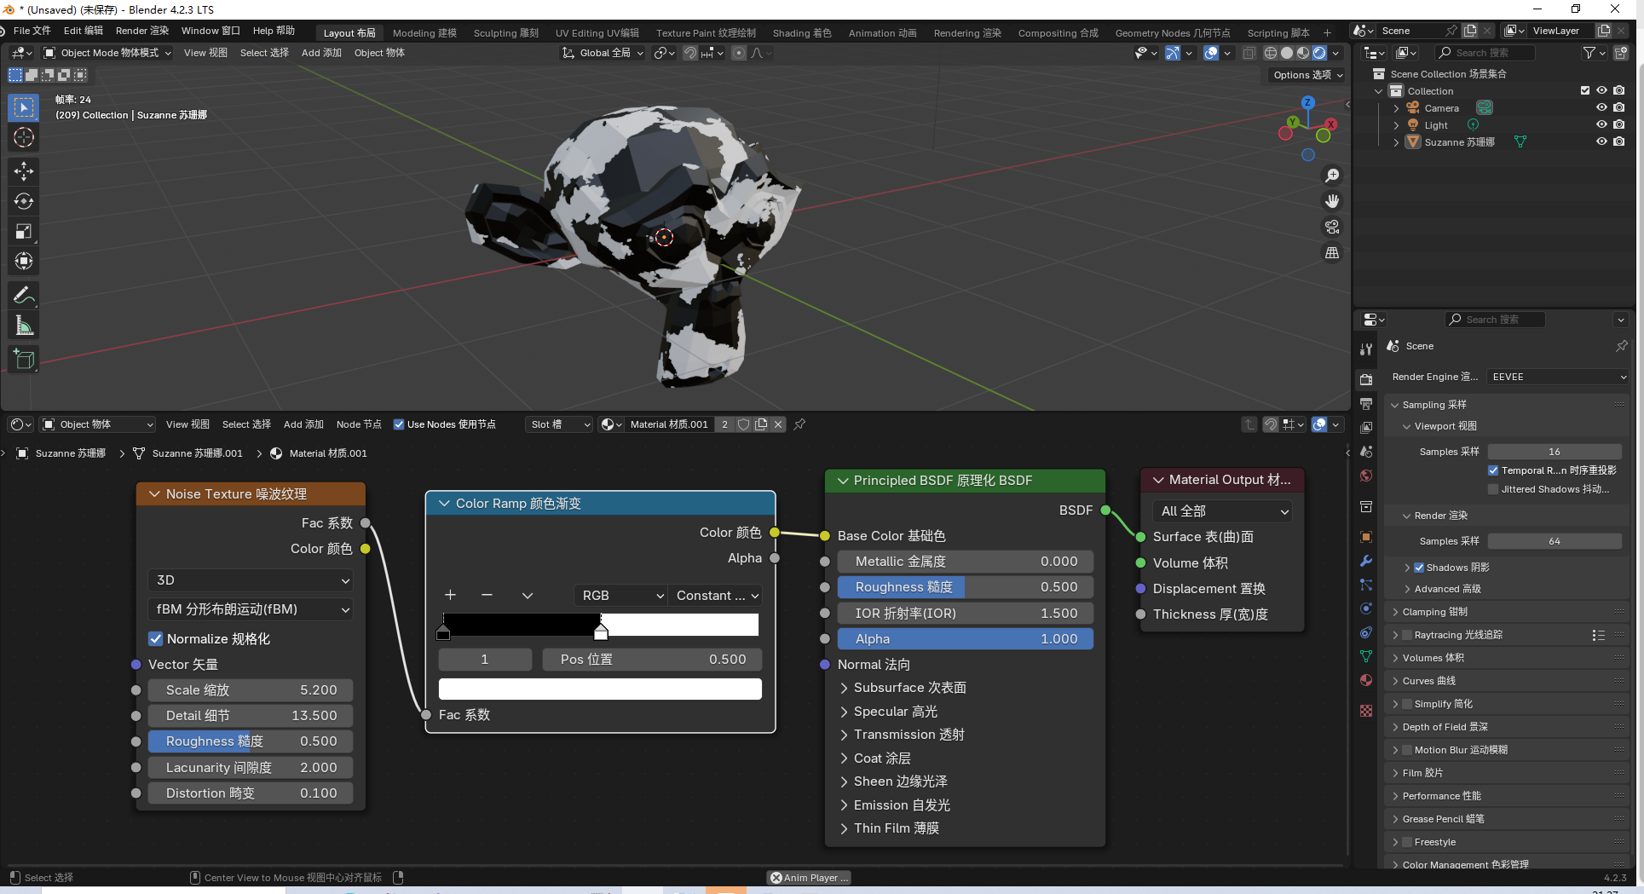Image resolution: width=1644 pixels, height=894 pixels.
Task: Click the viewport zoom magnifier icon
Action: [x=1332, y=176]
